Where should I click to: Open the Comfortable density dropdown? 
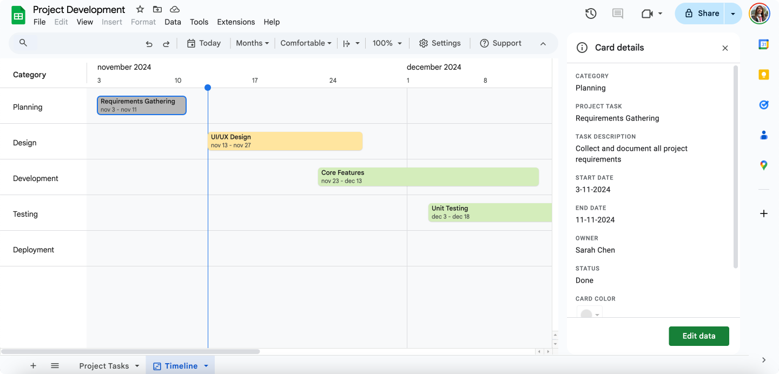point(306,43)
